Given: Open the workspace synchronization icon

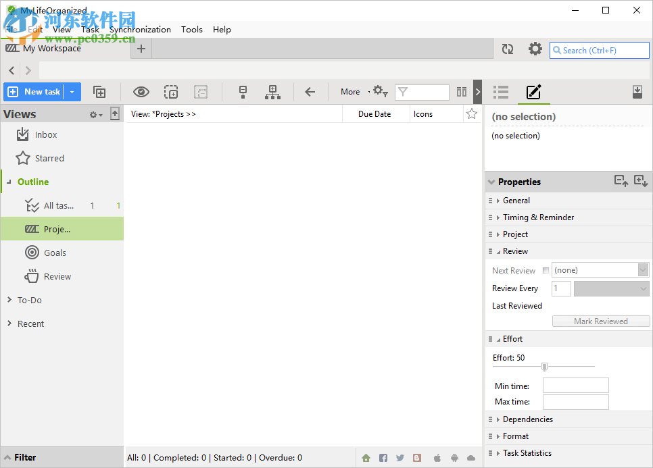Looking at the screenshot, I should [x=507, y=49].
